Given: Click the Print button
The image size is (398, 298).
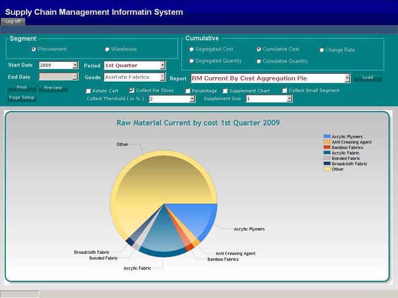Looking at the screenshot, I should point(22,87).
